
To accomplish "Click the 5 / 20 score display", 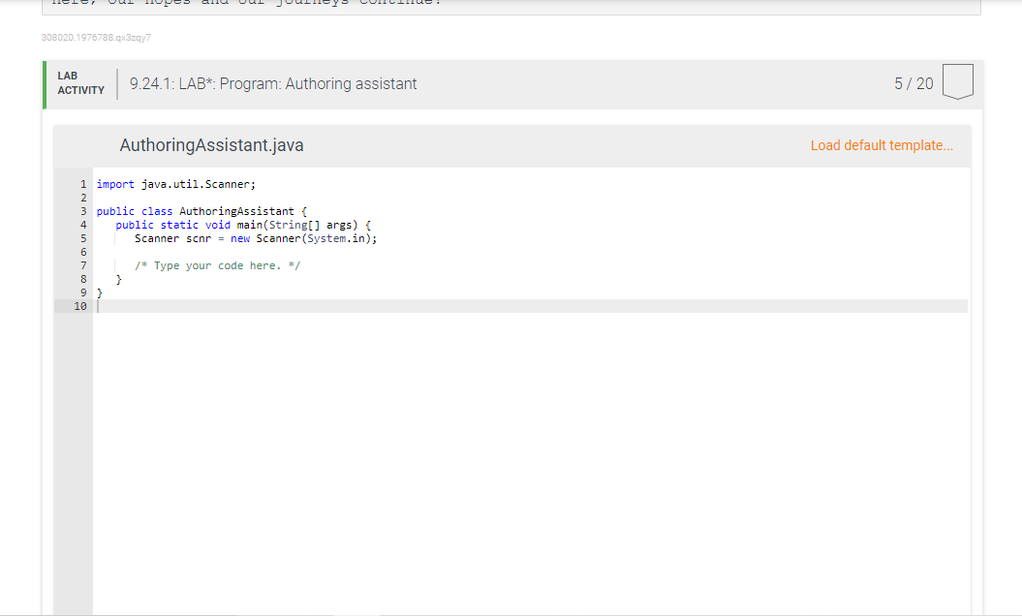I will (x=914, y=83).
